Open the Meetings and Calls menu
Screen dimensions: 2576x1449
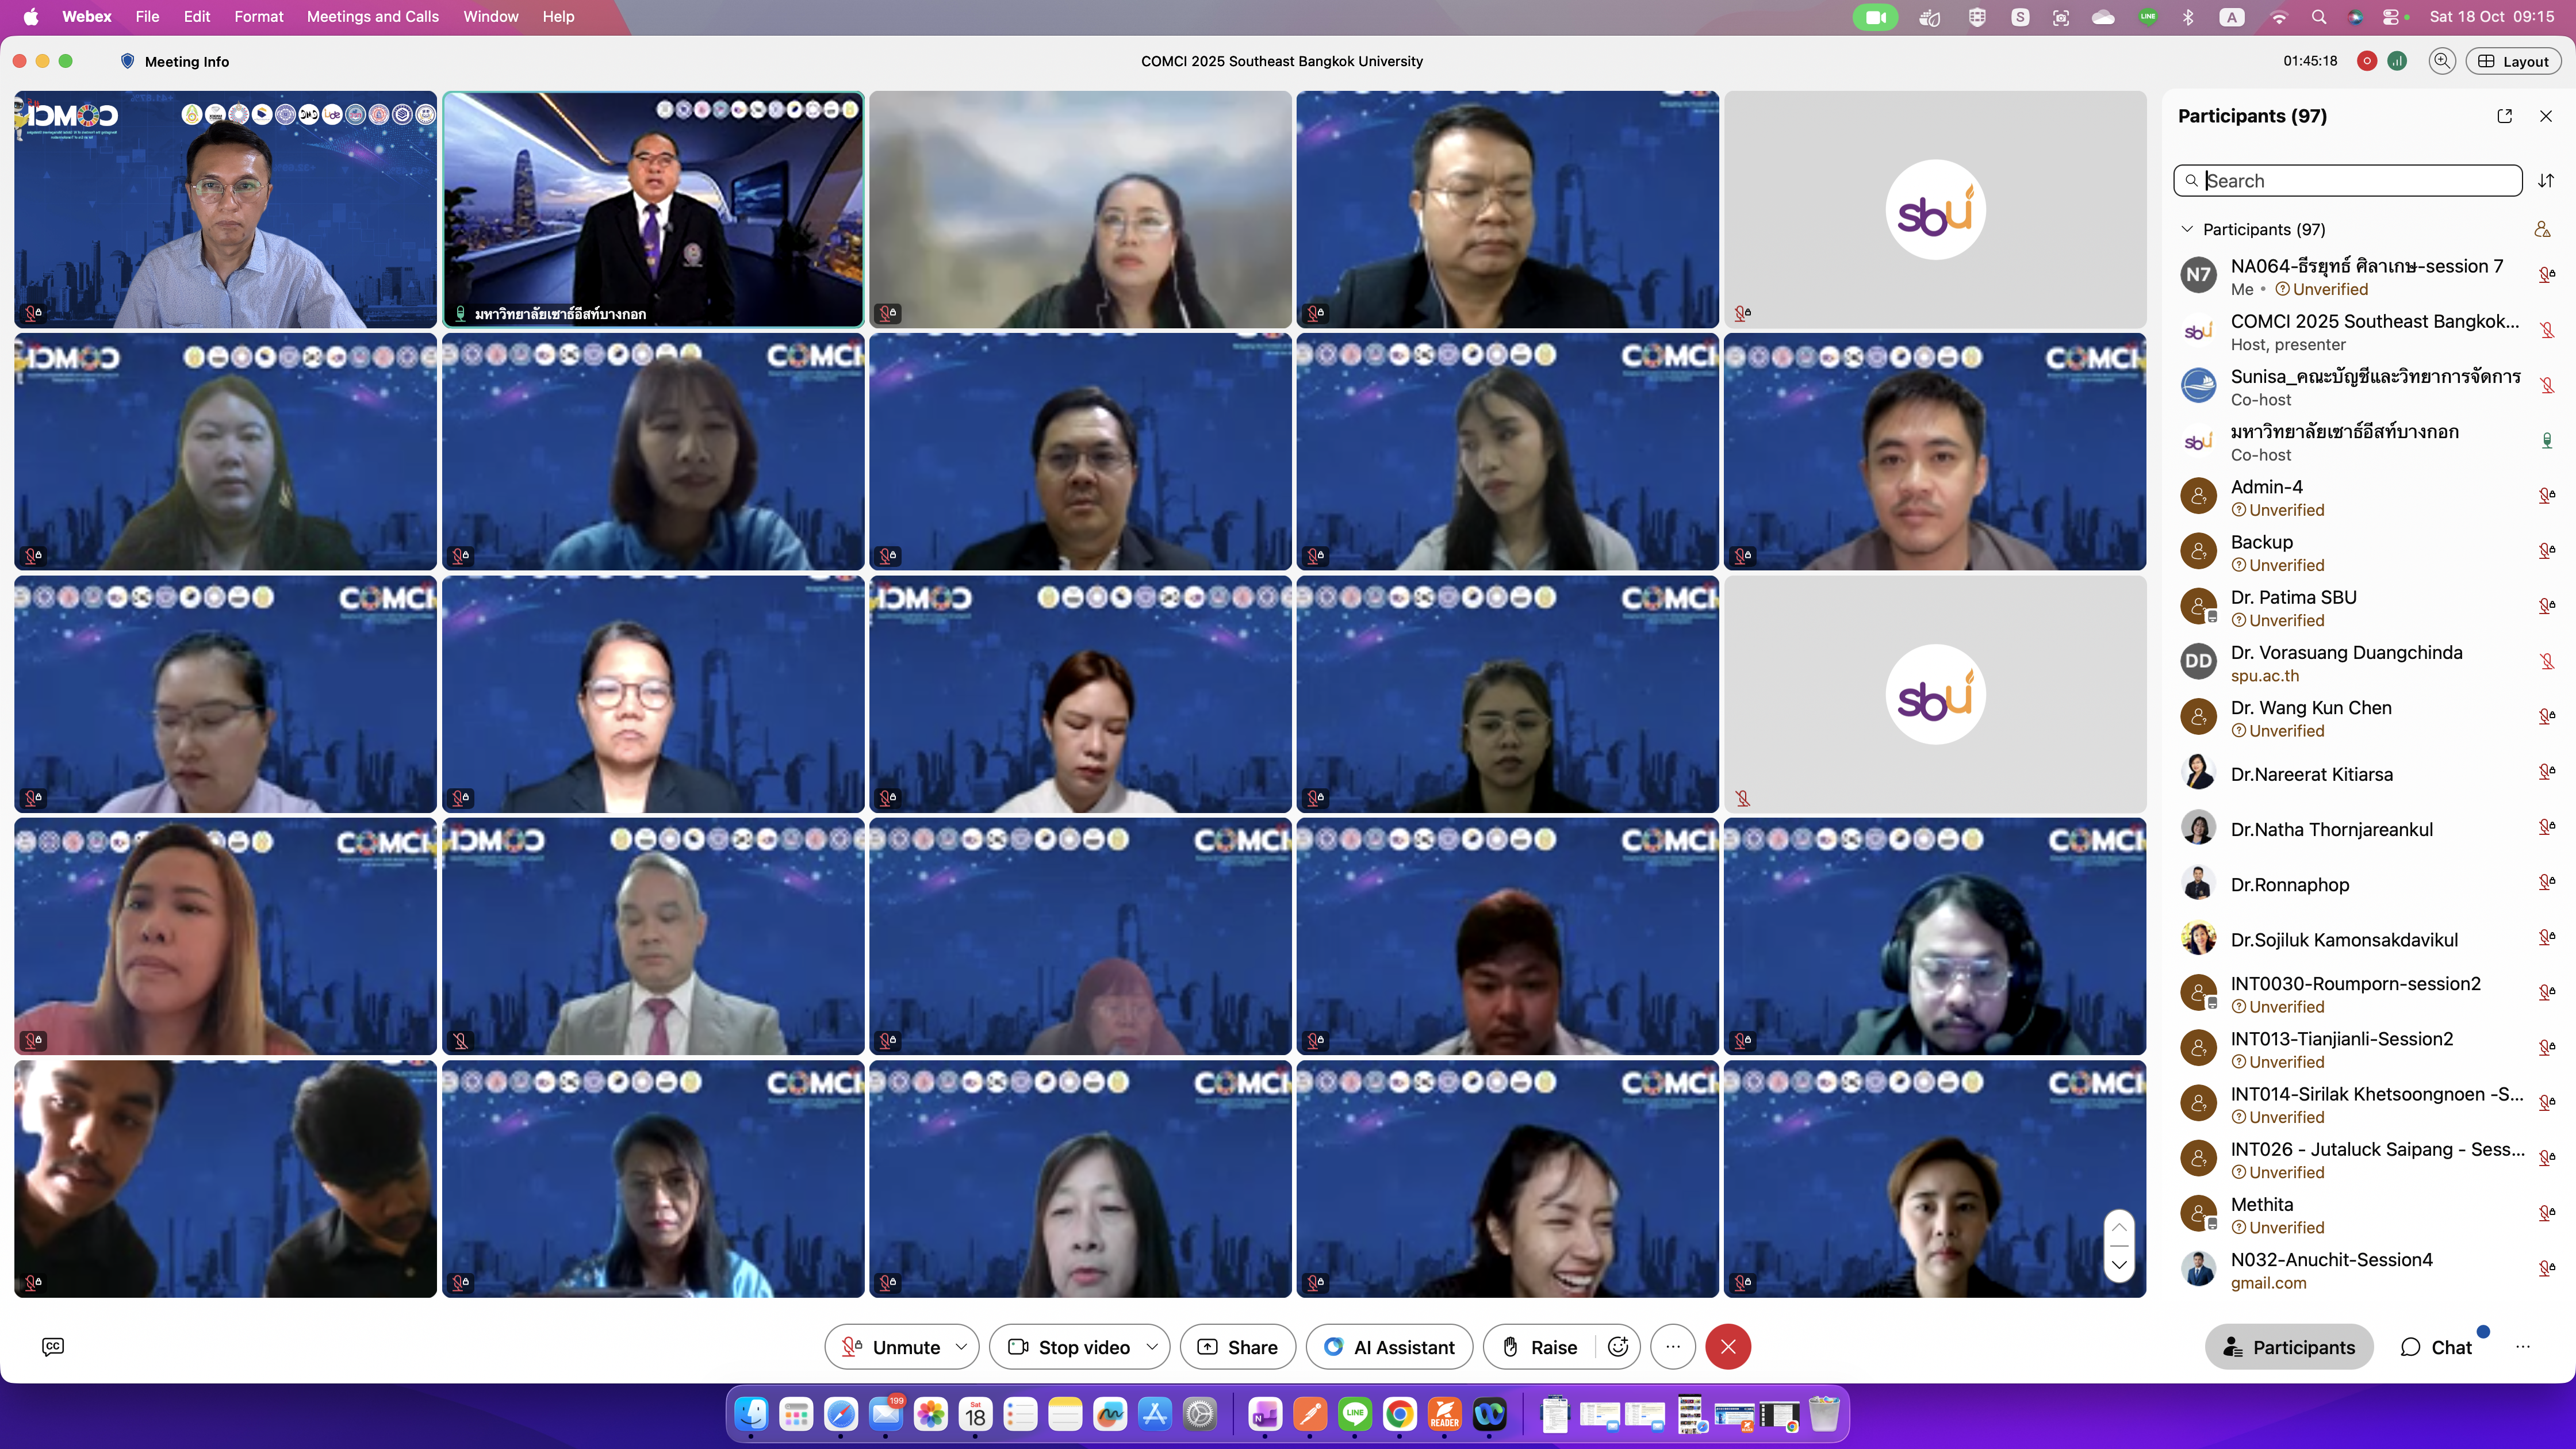[372, 17]
